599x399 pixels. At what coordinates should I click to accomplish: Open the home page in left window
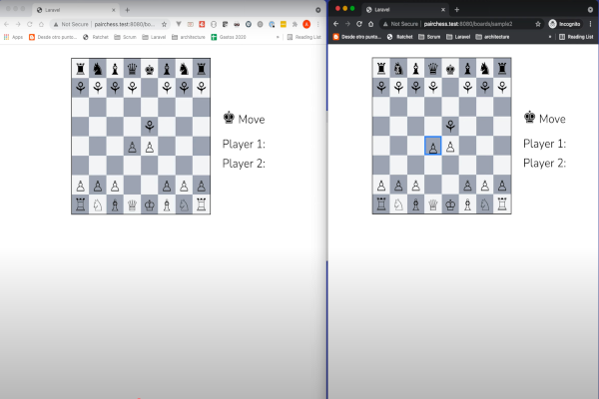41,24
